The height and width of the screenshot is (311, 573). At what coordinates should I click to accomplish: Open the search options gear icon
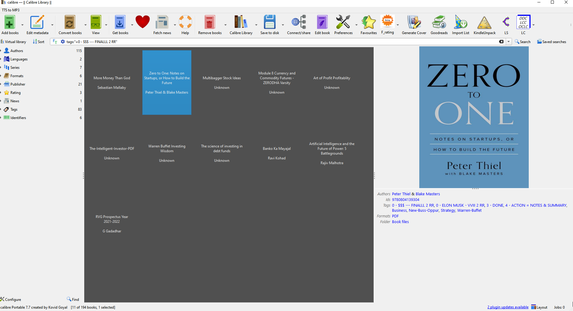63,42
